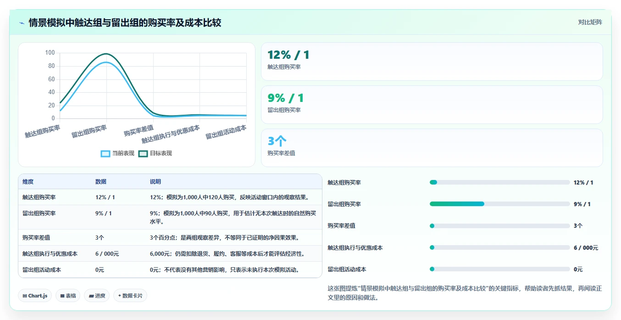Toggle the 目标表现 legend swatch
This screenshot has height=320, width=621.
(x=143, y=153)
